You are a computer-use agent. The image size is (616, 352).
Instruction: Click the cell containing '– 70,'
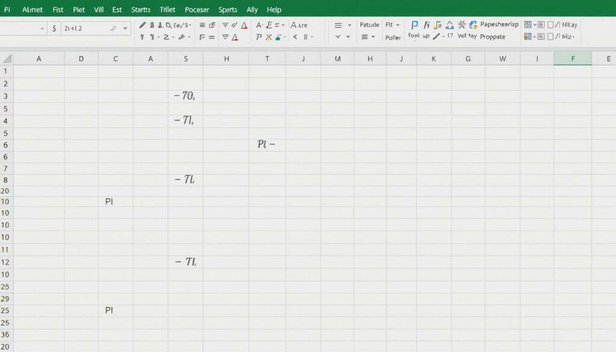point(185,96)
